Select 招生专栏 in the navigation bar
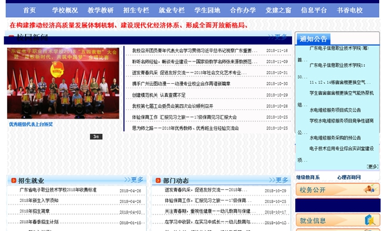381x231 pixels. [x=136, y=10]
